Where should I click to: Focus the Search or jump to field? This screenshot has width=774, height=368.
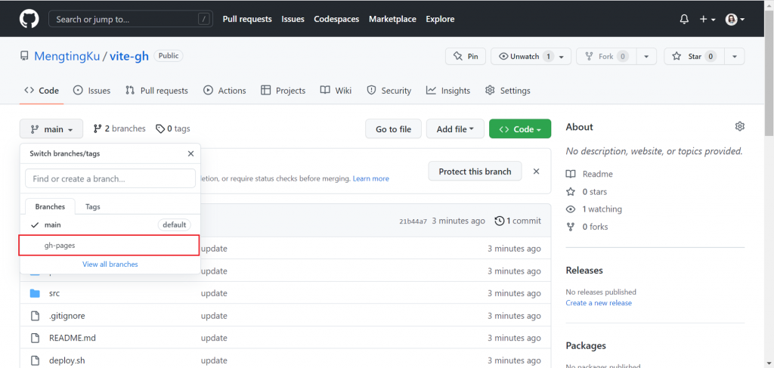click(x=131, y=19)
